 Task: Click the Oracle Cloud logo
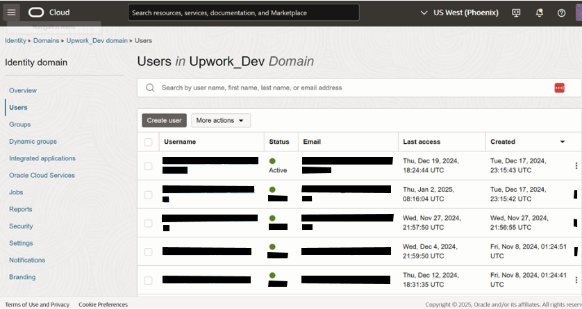tap(49, 12)
